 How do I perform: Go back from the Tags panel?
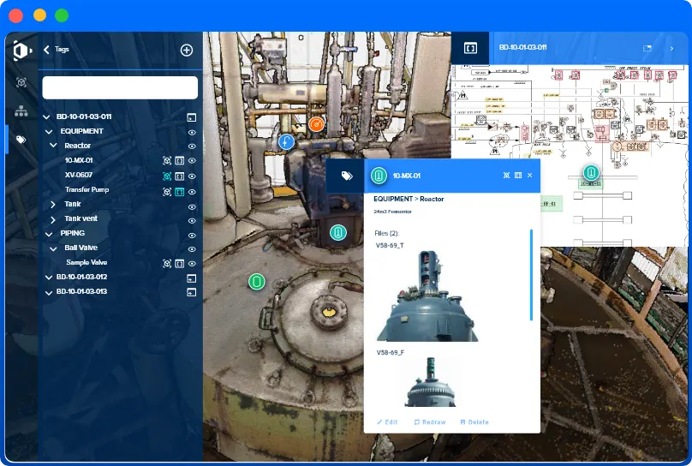[47, 50]
